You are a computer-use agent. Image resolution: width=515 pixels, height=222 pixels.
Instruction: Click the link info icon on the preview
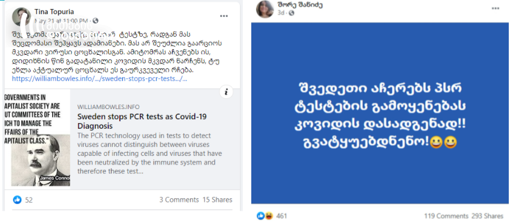pos(226,92)
